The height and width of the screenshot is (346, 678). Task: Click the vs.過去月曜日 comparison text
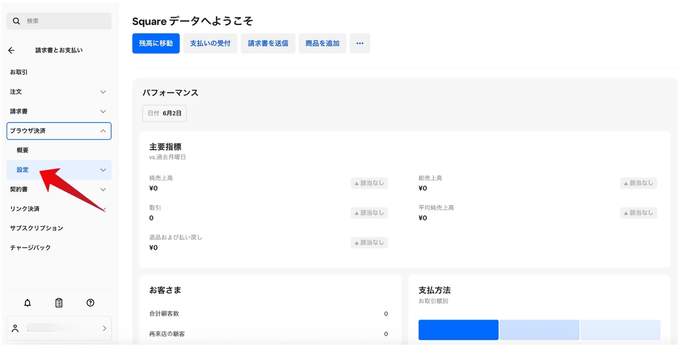click(167, 157)
